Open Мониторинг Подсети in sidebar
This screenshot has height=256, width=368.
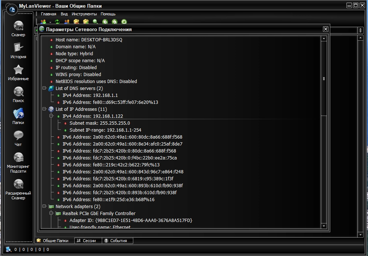[x=18, y=163]
